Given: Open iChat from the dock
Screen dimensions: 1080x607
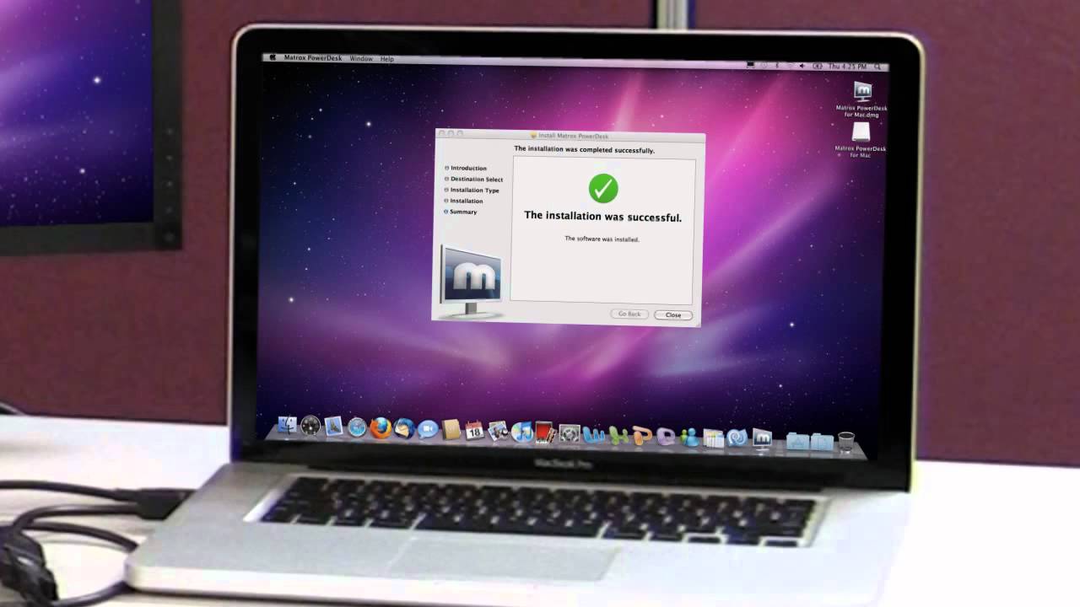Looking at the screenshot, I should (x=428, y=429).
